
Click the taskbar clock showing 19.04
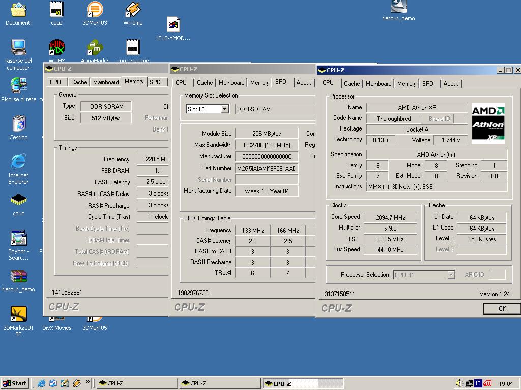coord(506,384)
